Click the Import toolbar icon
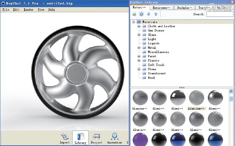This screenshot has height=146, width=235. [65, 138]
